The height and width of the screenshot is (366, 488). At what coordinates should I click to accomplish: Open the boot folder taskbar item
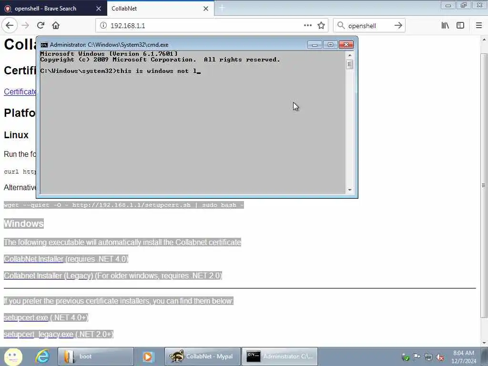(x=95, y=356)
